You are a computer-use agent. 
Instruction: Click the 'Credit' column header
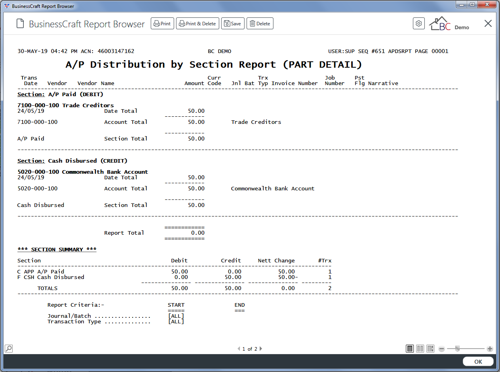[x=231, y=260]
